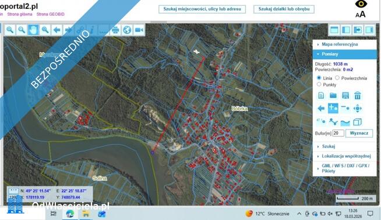Click the angle point measurement icon
Screen dimensions: 381x220
tap(321, 122)
